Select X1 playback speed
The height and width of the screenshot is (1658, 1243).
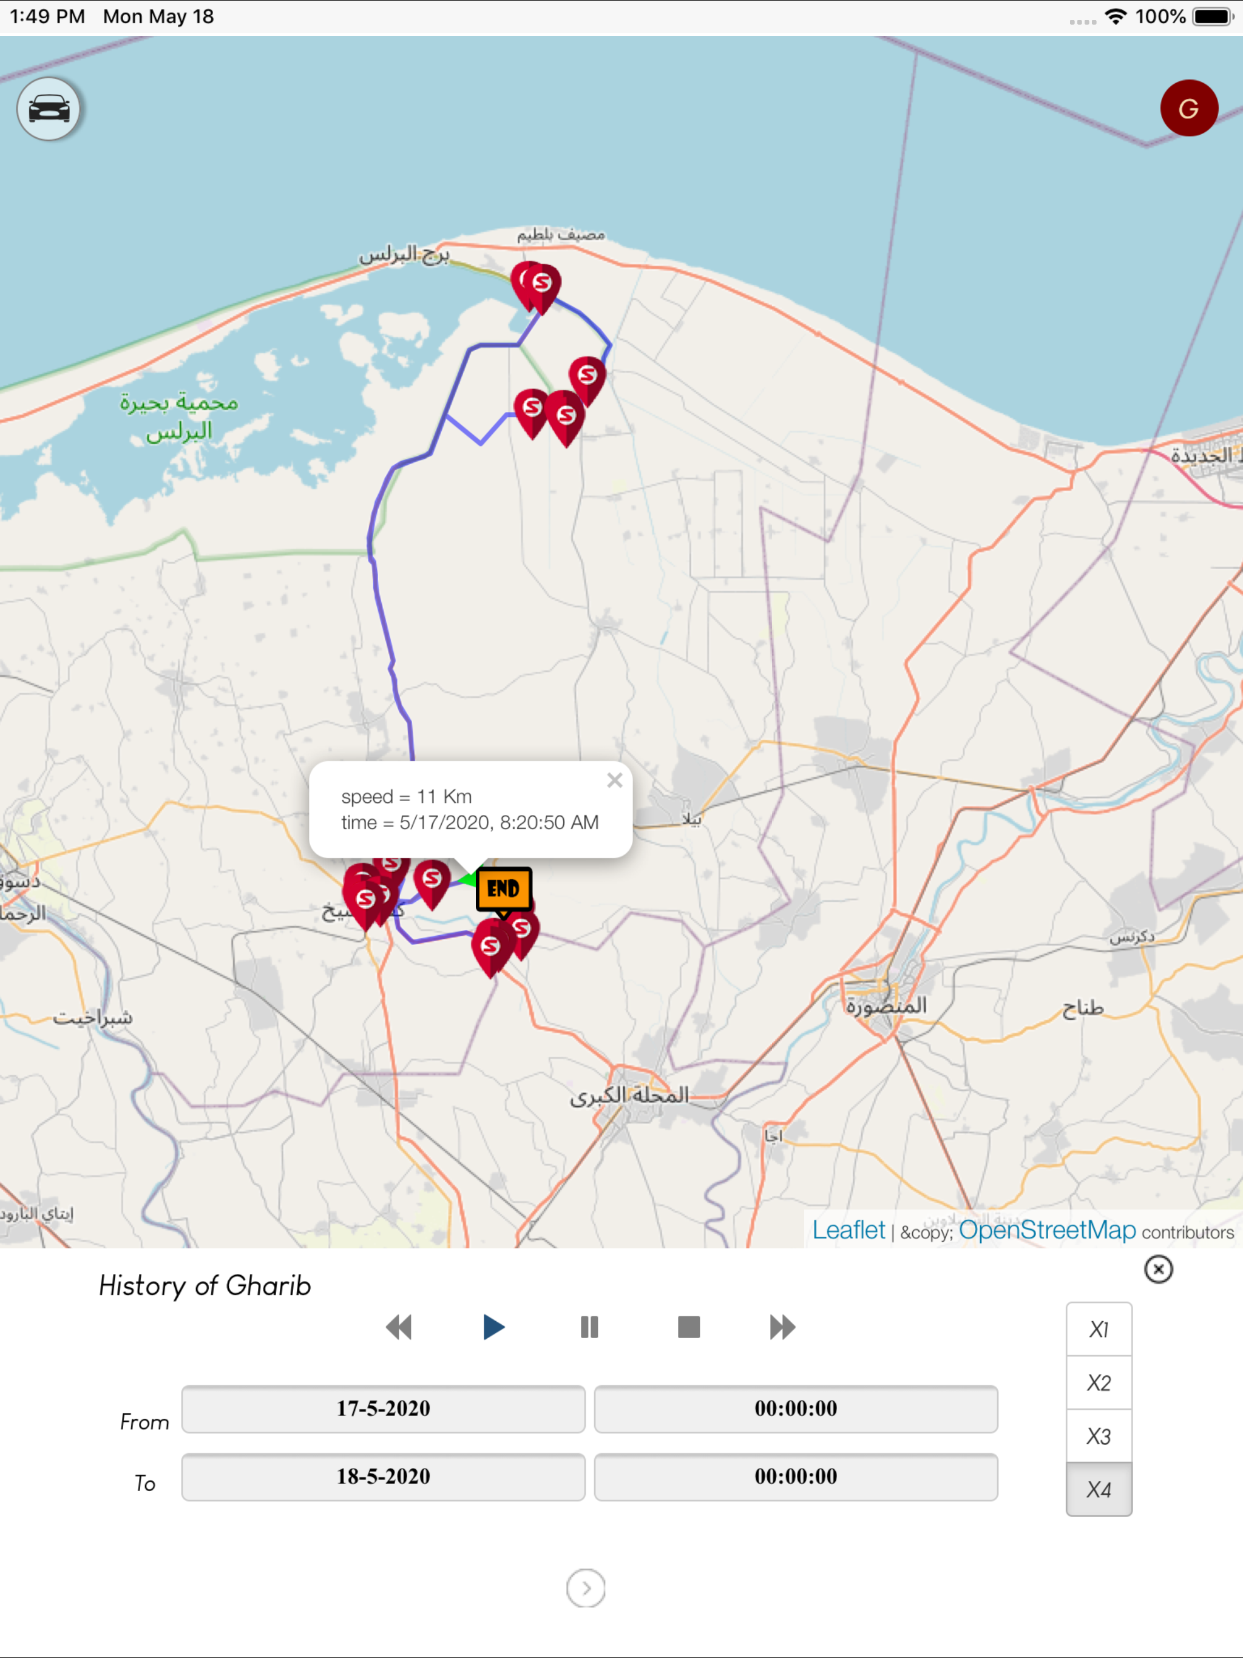point(1099,1329)
